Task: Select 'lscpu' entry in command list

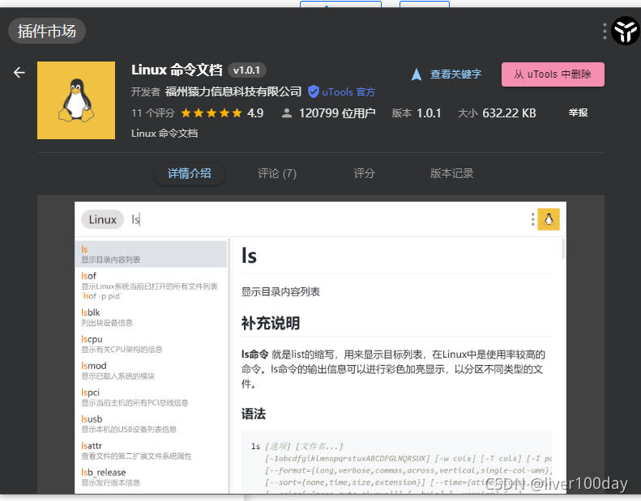Action: click(x=151, y=344)
